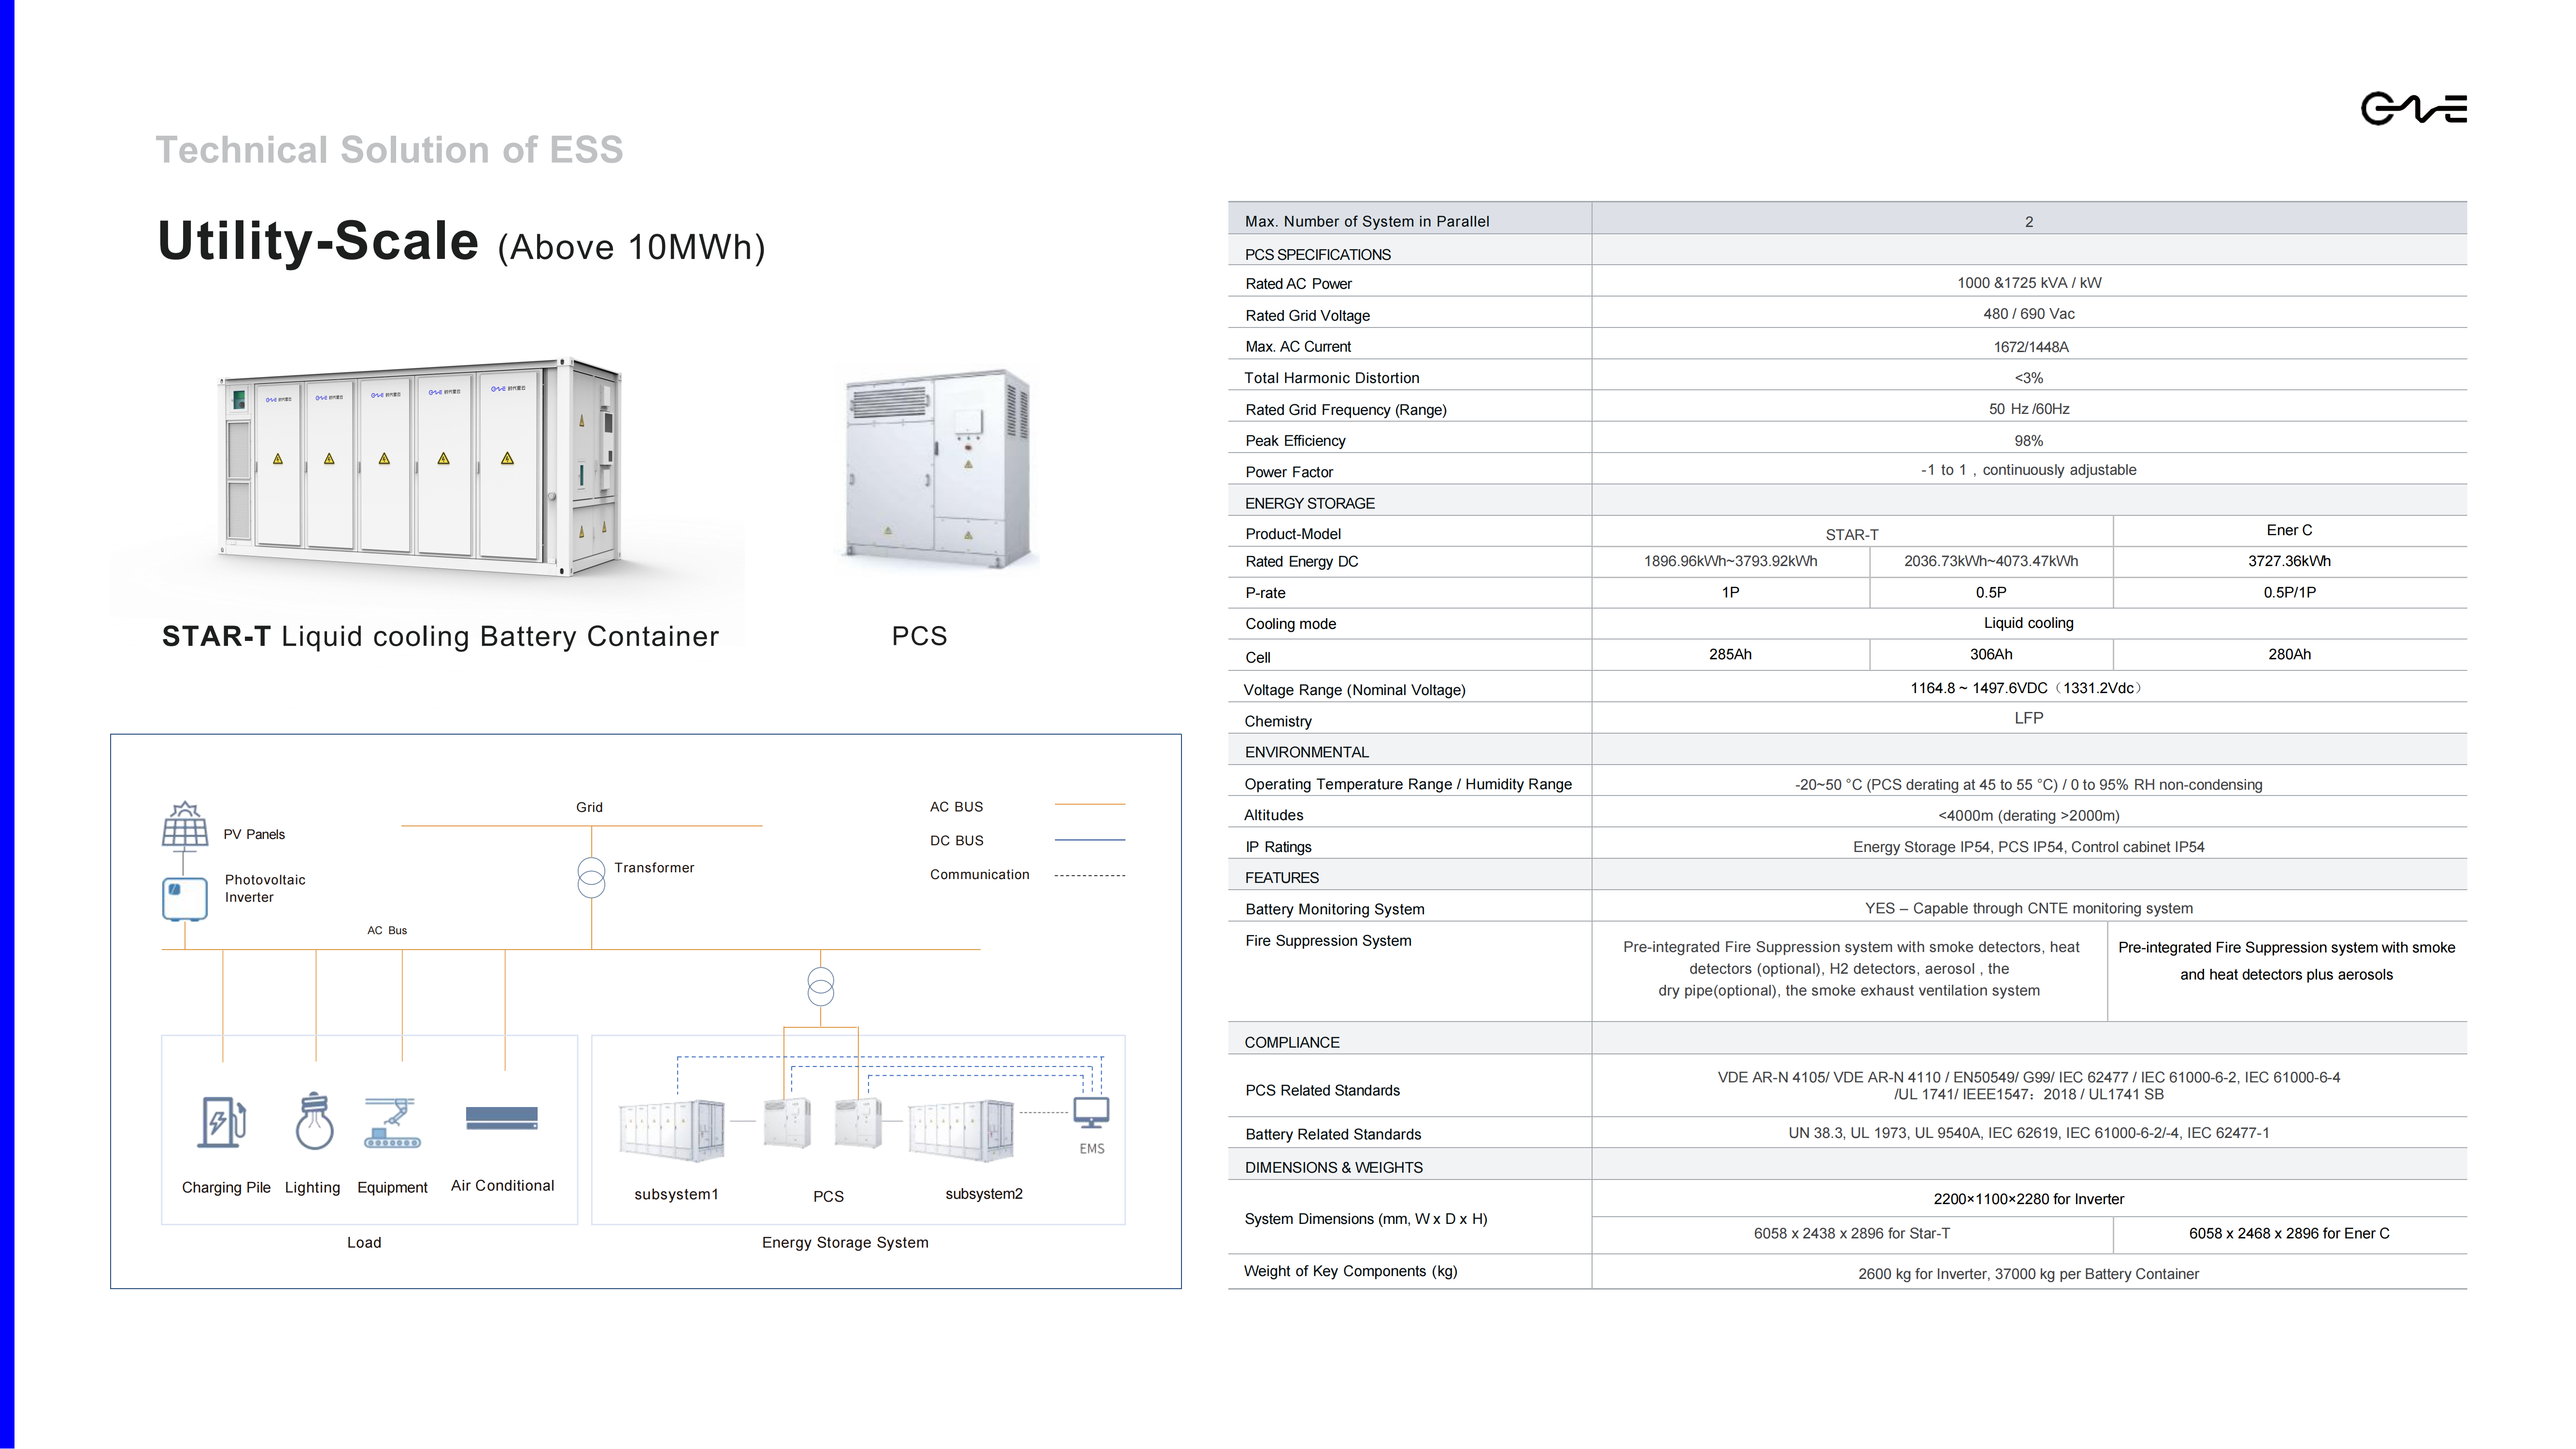The height and width of the screenshot is (1449, 2576).
Task: Click the '306Ah' cell value
Action: pos(1990,654)
